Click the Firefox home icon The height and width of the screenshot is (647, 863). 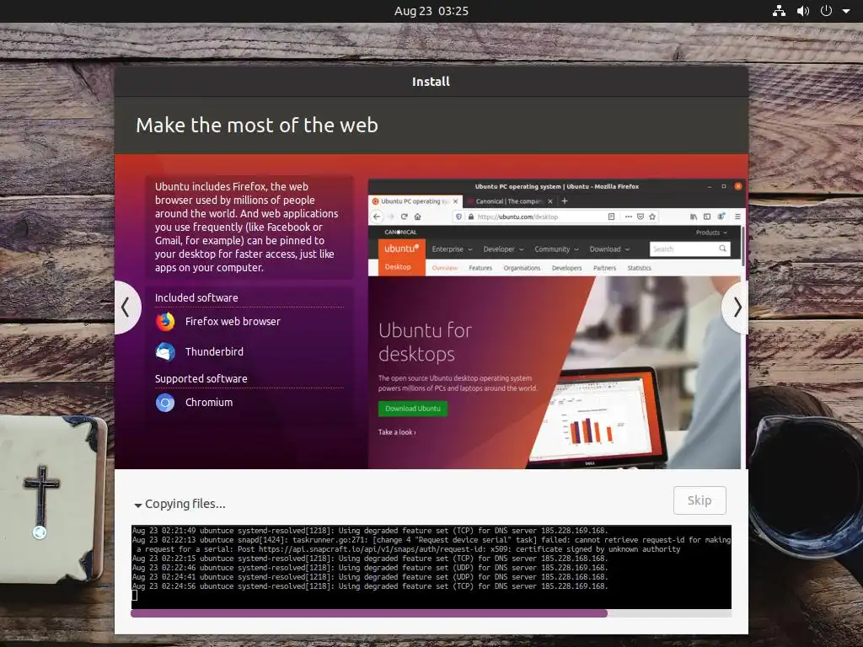[418, 217]
